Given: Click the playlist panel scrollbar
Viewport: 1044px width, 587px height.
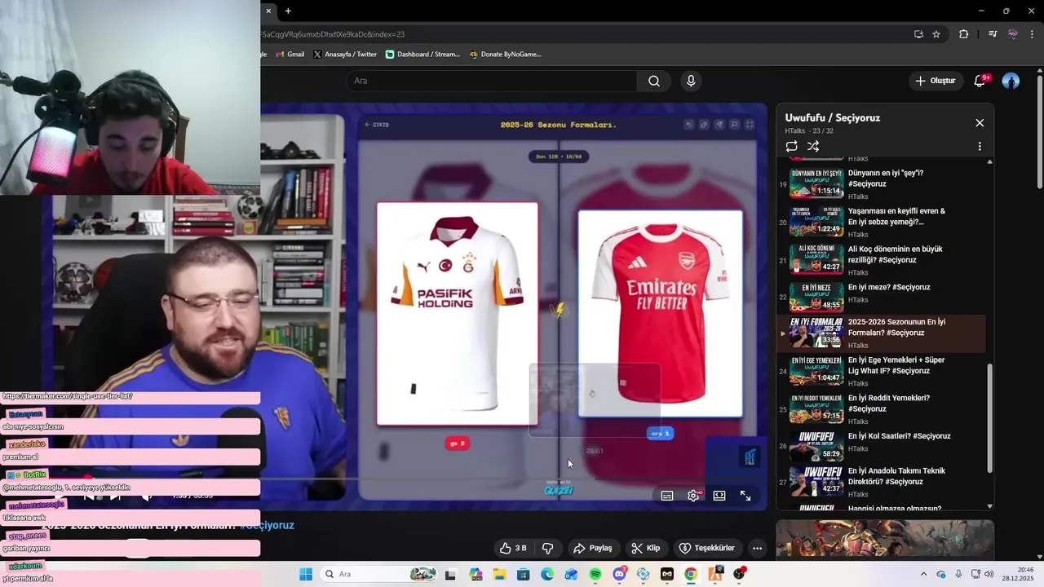Looking at the screenshot, I should [990, 417].
